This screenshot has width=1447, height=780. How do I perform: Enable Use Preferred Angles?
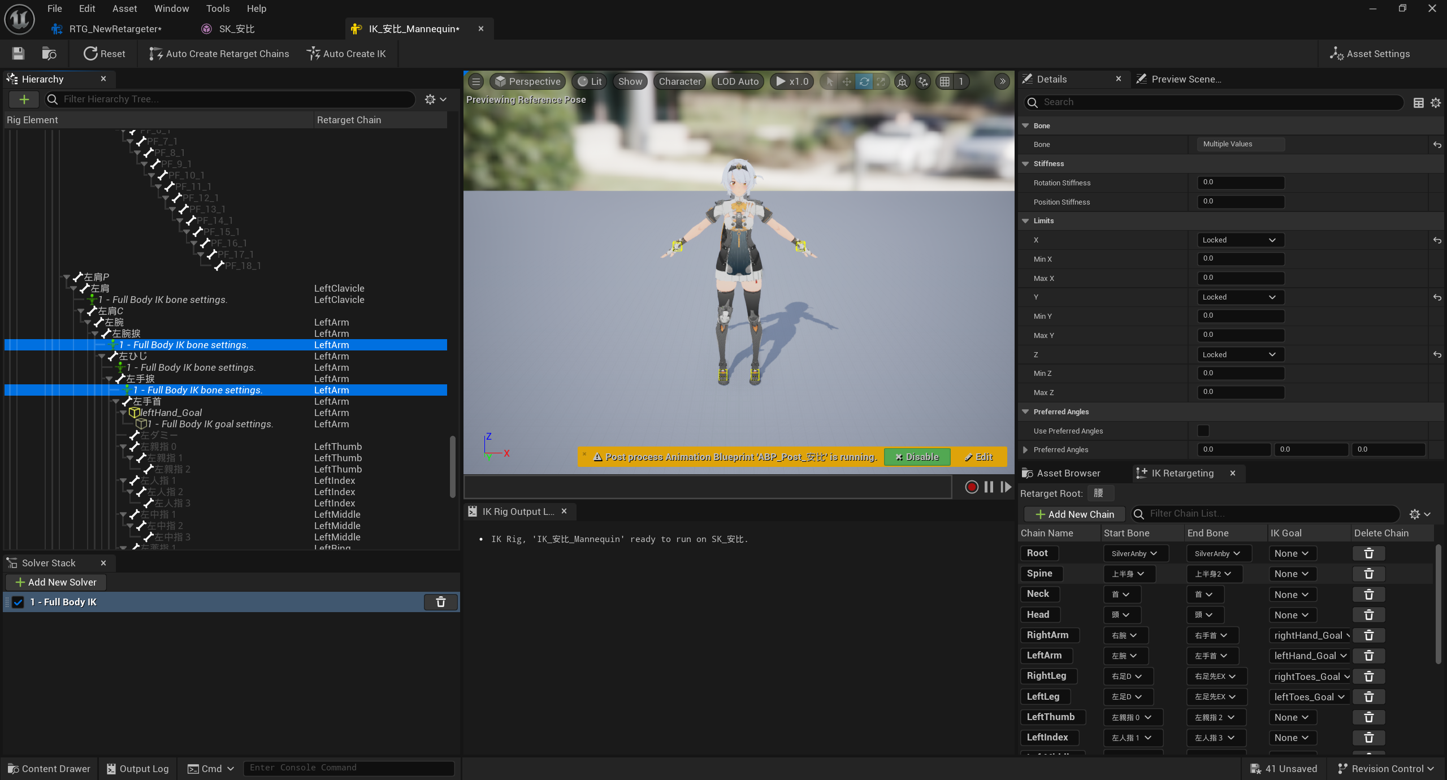(x=1203, y=431)
